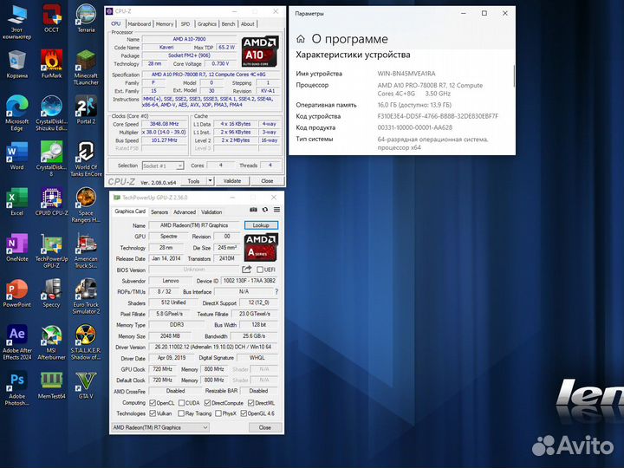Open the Graphics tab in CPU-Z

[207, 24]
